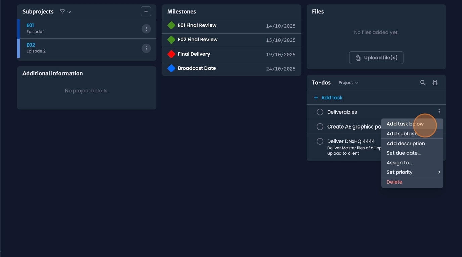
Task: Choose Delete from the task context menu
Action: [x=394, y=182]
